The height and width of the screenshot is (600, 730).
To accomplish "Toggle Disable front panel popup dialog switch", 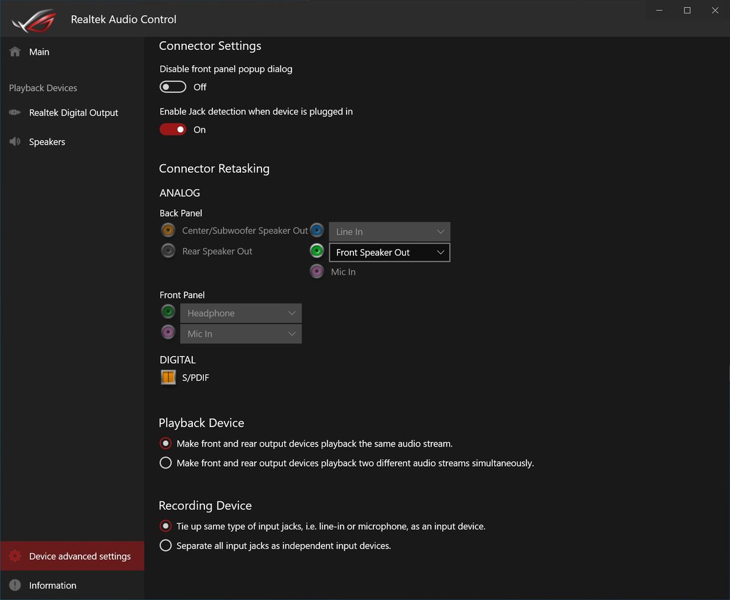I will (173, 87).
